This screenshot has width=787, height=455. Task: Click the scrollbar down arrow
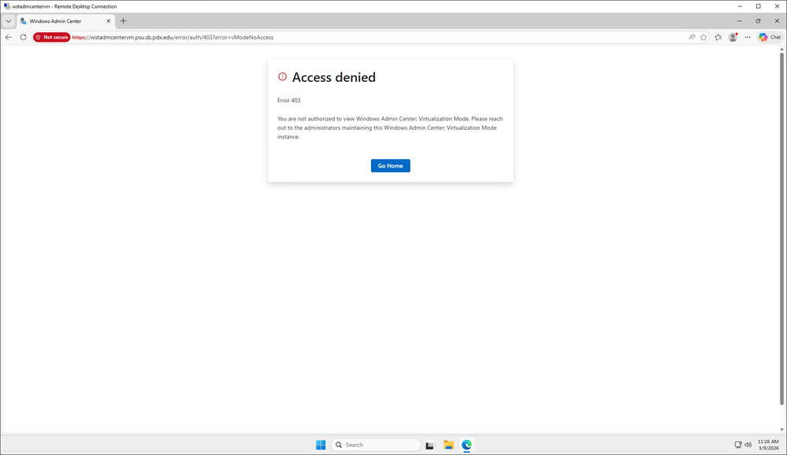pos(781,430)
